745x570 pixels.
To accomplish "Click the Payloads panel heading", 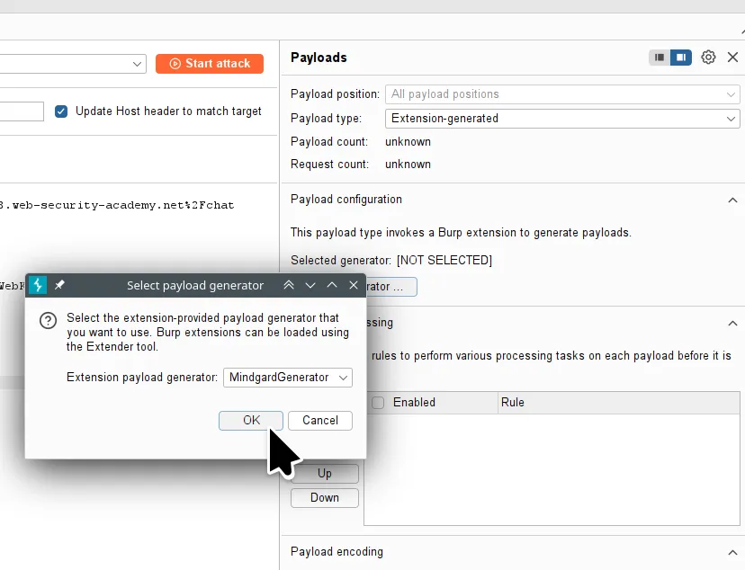I will point(319,58).
